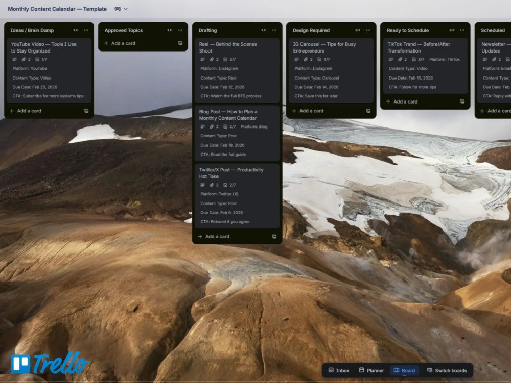Create card from template in Approved Topics
Image resolution: width=511 pixels, height=383 pixels.
coord(180,43)
